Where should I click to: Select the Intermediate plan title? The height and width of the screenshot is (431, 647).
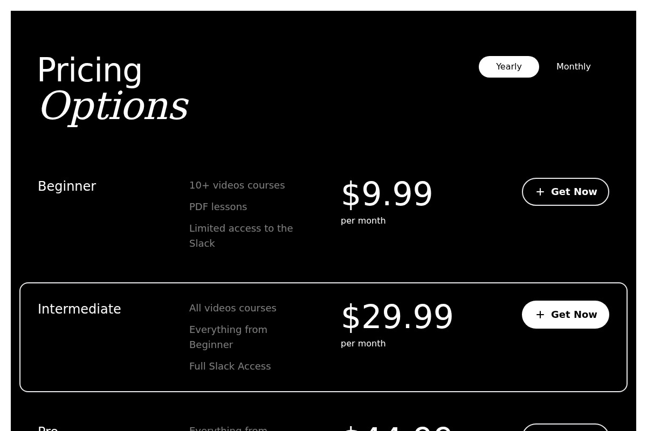click(79, 309)
